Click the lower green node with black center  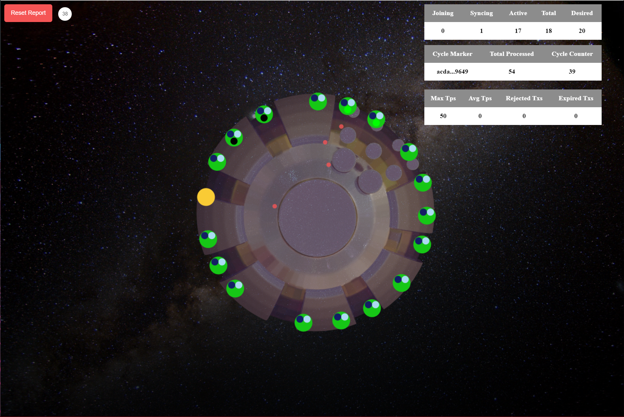[x=234, y=138]
